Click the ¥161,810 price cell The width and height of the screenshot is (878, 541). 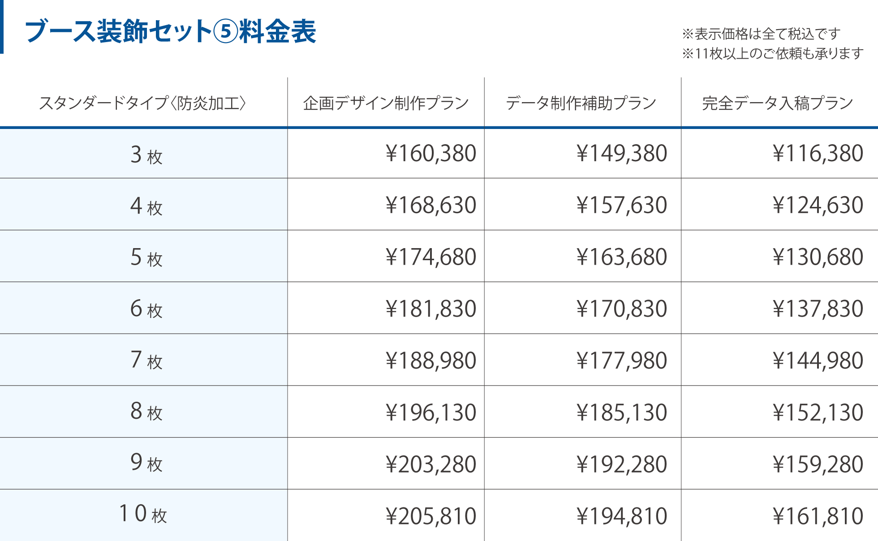[818, 516]
